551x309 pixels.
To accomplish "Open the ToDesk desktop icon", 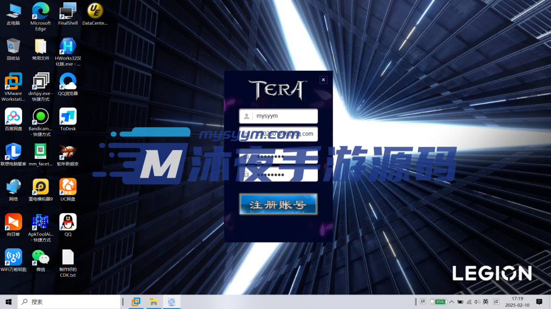I will tap(68, 116).
